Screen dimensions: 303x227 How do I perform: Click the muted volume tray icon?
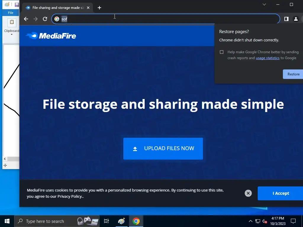(265, 221)
